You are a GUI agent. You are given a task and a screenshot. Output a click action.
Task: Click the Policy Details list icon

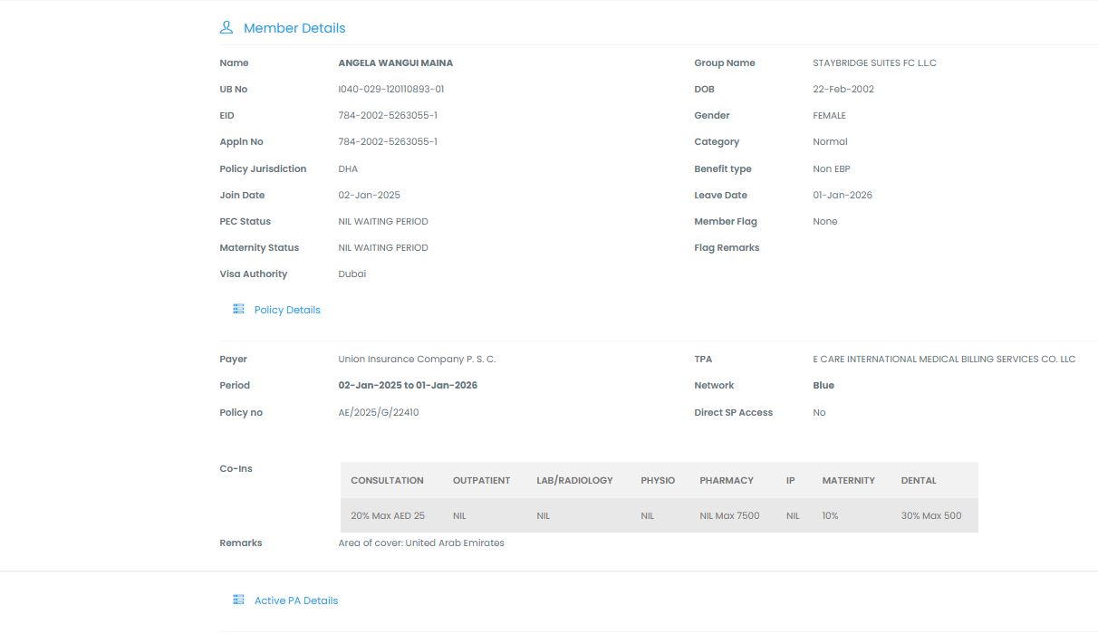(238, 310)
